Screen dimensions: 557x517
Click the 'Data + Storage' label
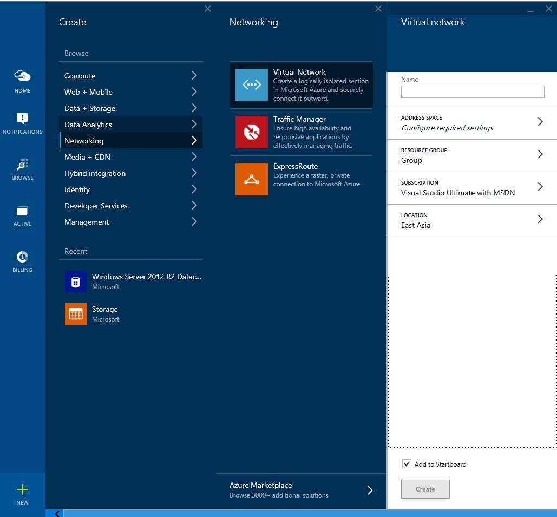pyautogui.click(x=90, y=108)
